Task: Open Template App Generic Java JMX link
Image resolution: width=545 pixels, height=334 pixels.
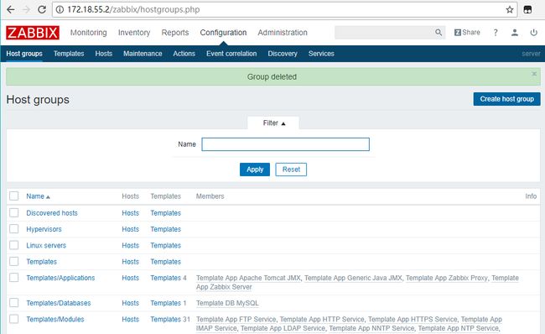Action: click(353, 278)
